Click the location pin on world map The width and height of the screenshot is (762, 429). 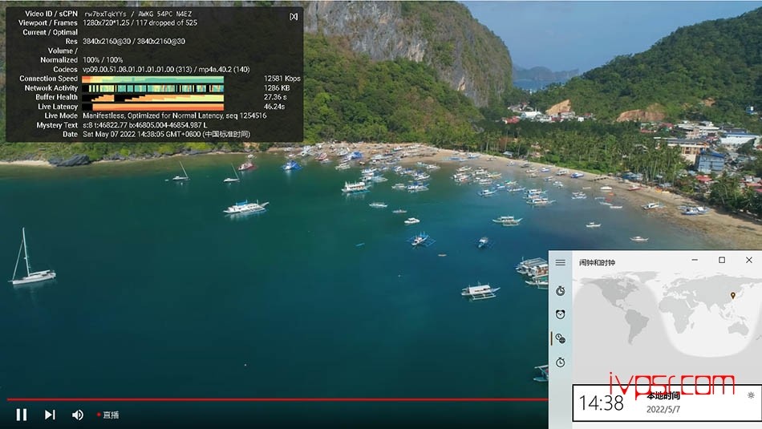733,295
